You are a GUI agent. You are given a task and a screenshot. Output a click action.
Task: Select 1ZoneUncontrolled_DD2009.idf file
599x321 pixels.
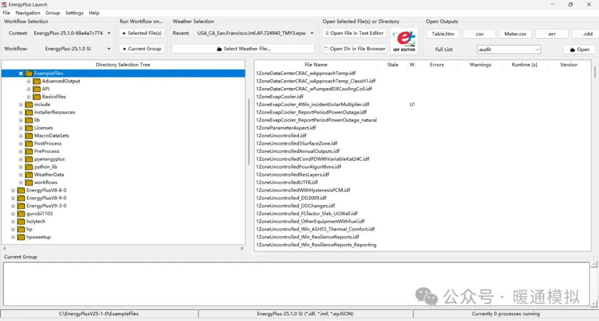click(x=291, y=198)
